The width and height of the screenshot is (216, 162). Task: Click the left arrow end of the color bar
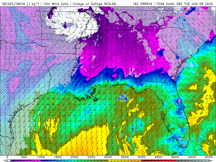pyautogui.click(x=5, y=161)
